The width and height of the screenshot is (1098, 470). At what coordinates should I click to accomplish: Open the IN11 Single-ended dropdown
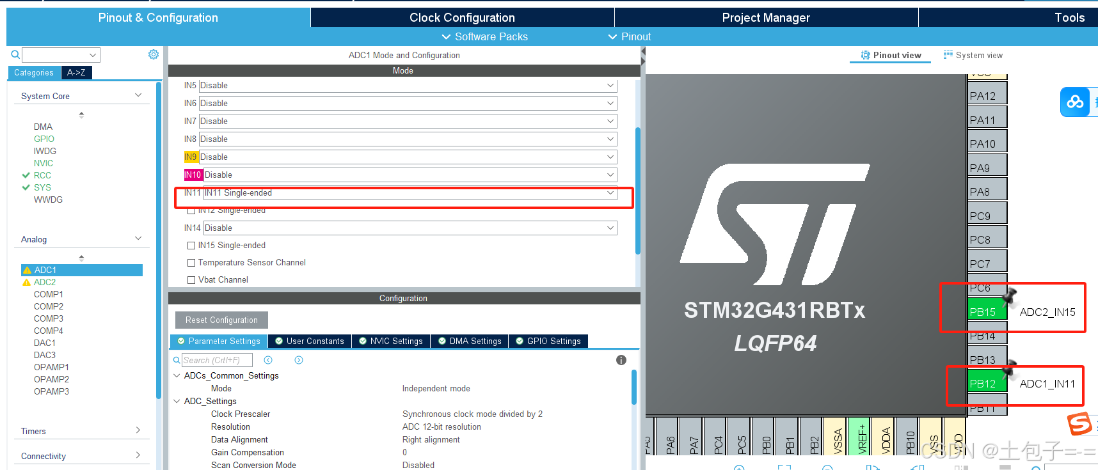[x=410, y=193]
